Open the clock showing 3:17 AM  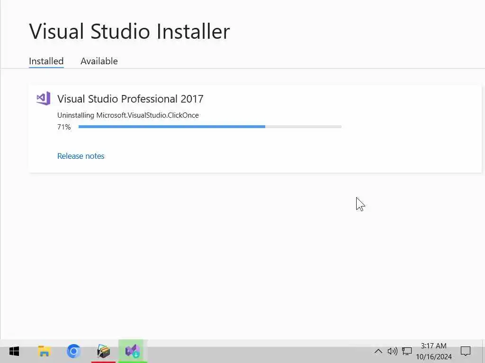pos(434,351)
